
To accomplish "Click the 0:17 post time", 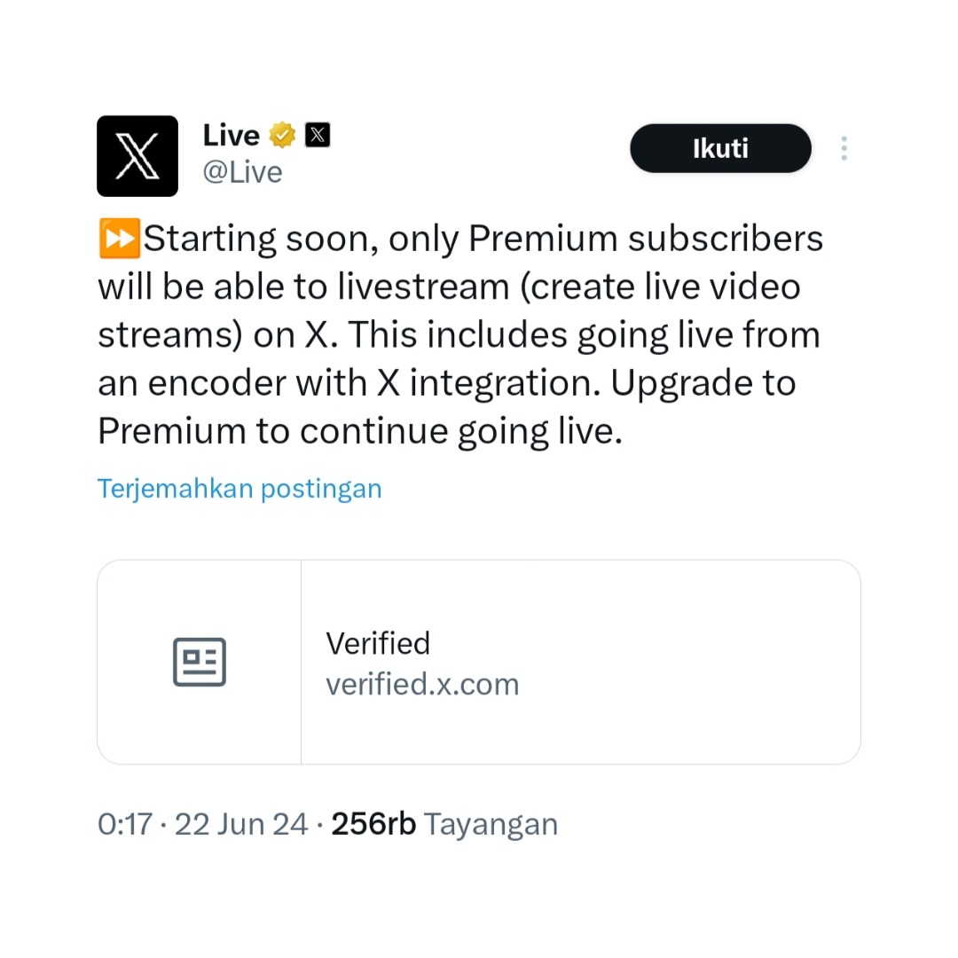I will point(124,824).
